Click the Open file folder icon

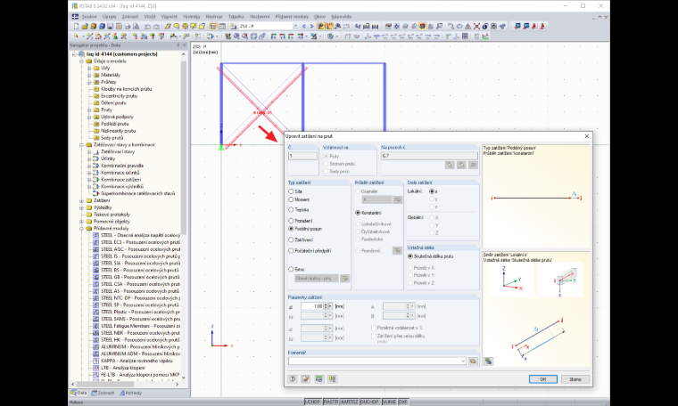[85, 27]
